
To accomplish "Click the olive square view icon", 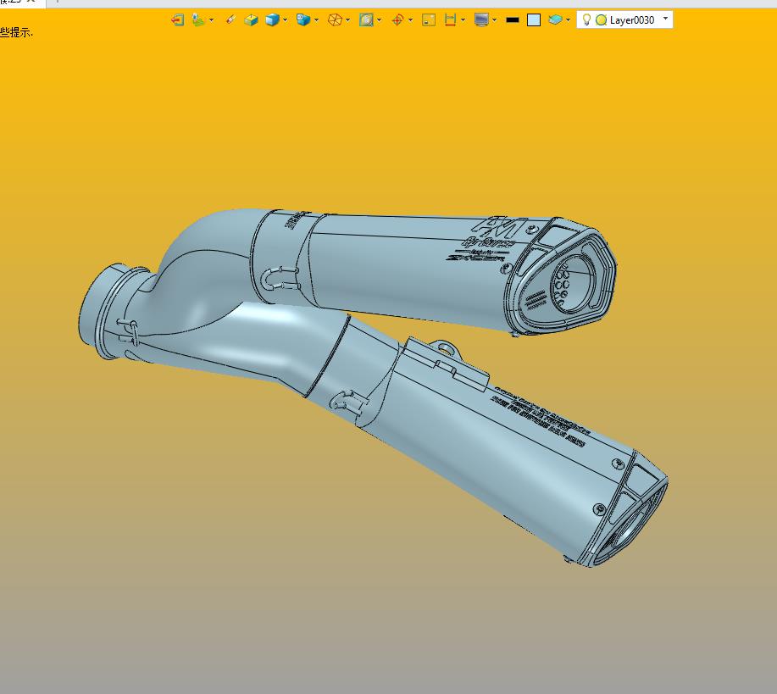I will click(429, 19).
